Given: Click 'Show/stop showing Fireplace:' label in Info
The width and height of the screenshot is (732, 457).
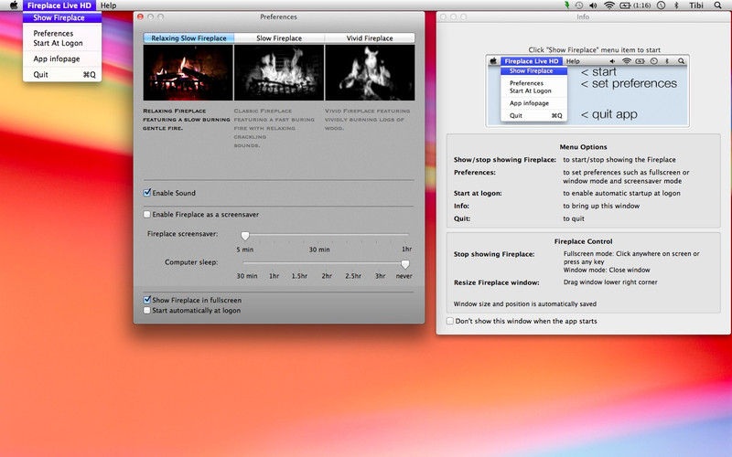Looking at the screenshot, I should (x=505, y=159).
